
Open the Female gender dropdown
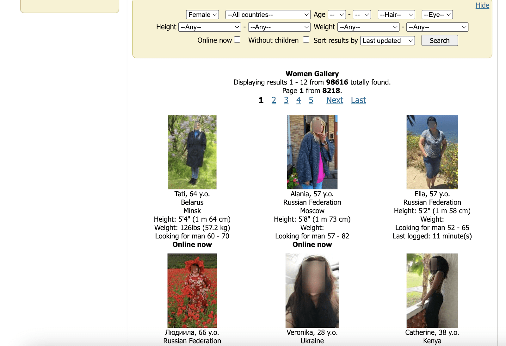pyautogui.click(x=202, y=15)
